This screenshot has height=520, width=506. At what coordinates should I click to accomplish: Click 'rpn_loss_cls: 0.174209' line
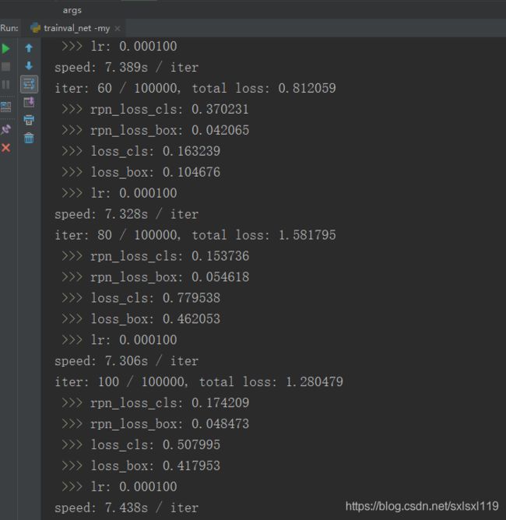155,403
